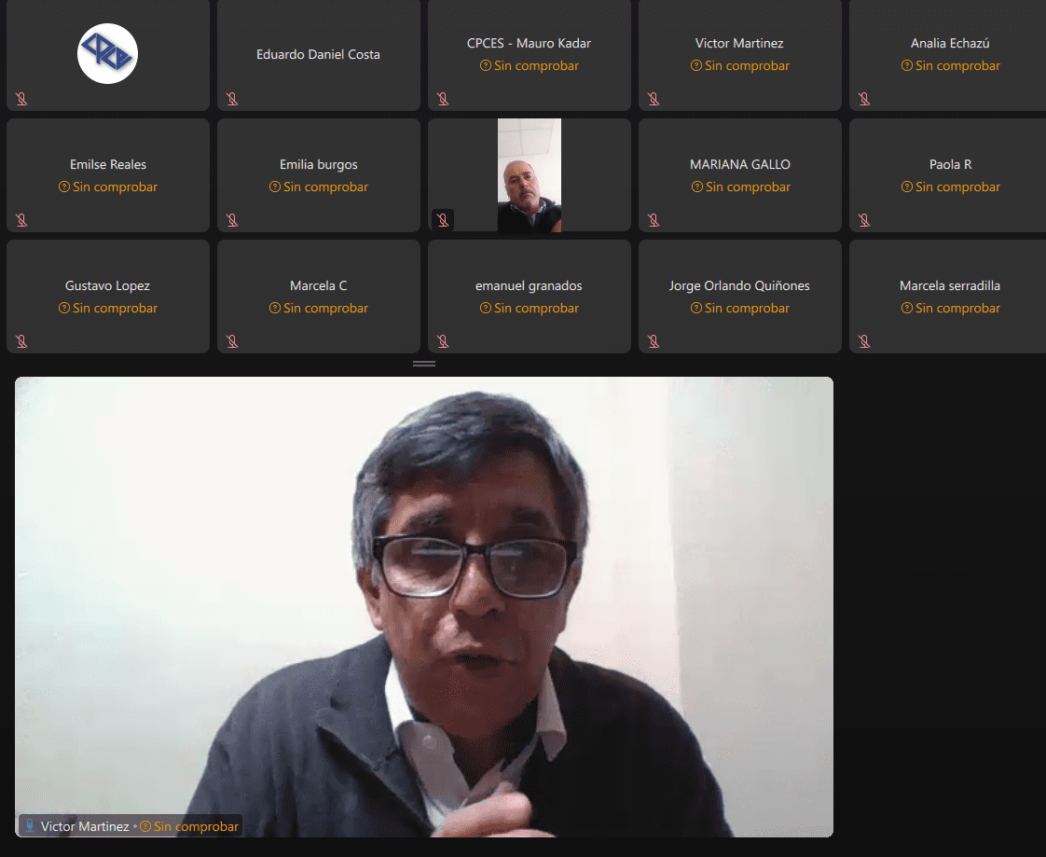
Task: Select the Marcela serradilla participant name
Action: click(950, 286)
